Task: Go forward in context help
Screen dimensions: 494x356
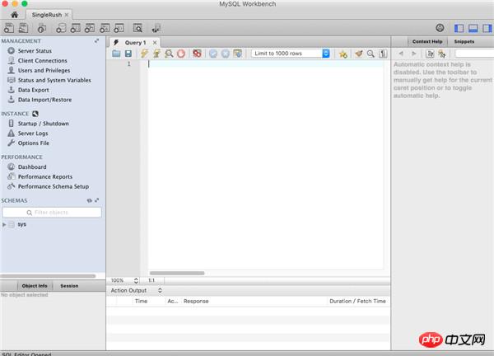Action: coord(414,54)
